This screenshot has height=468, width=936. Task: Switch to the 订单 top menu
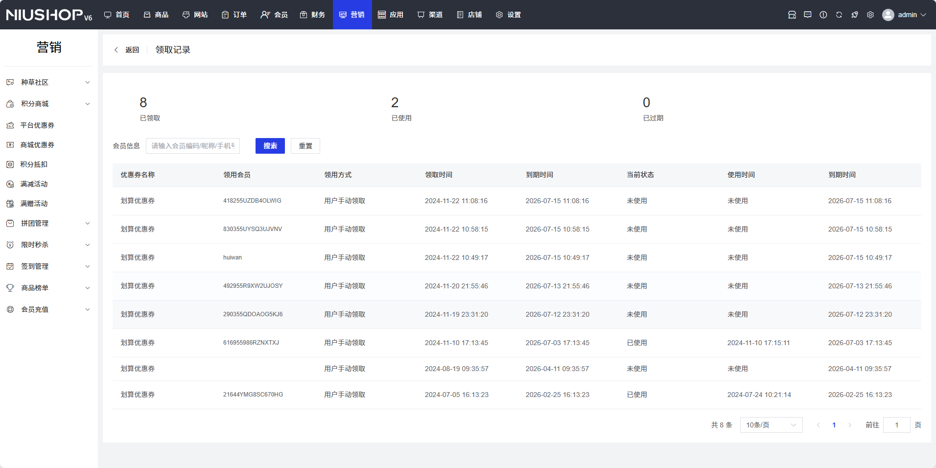point(234,15)
